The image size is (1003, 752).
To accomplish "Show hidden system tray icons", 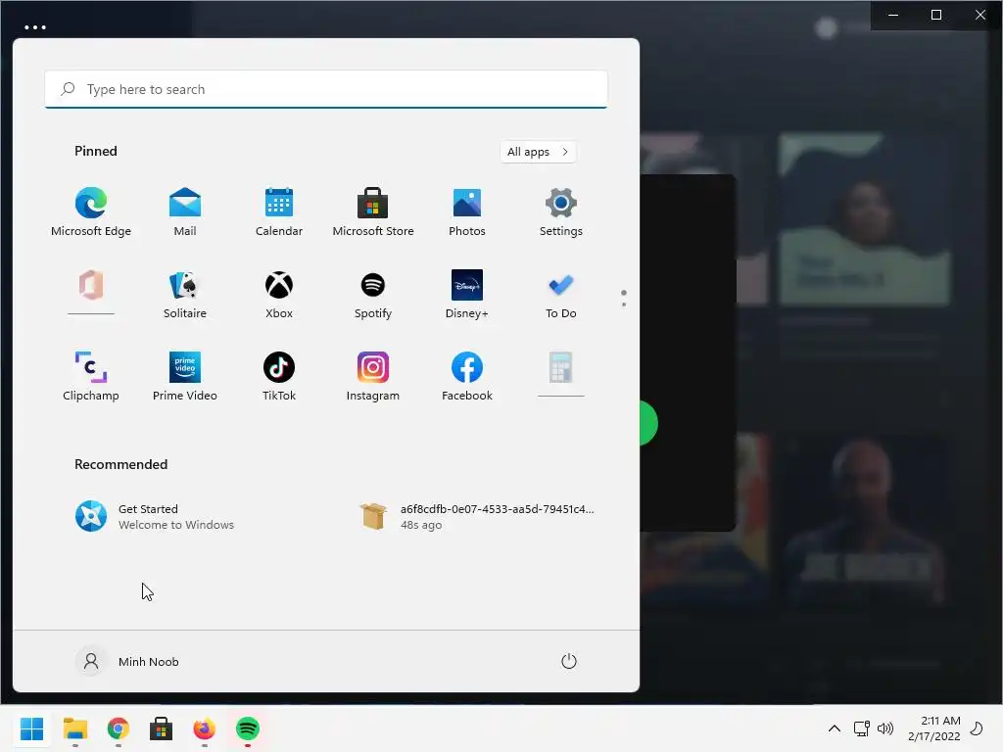I will coord(835,728).
